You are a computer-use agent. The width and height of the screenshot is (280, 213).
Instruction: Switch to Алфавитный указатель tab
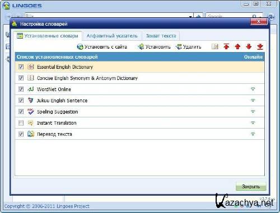[112, 36]
